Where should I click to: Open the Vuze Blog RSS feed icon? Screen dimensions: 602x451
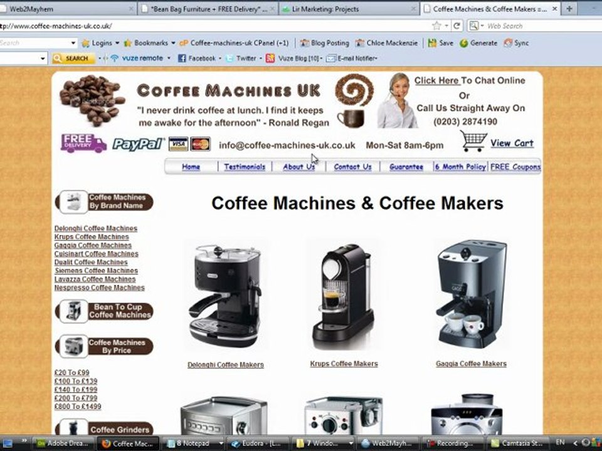[x=270, y=58]
